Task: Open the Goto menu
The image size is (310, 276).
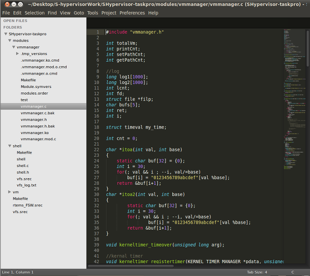Action: pos(79,13)
